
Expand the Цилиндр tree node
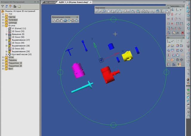(x=3, y=23)
